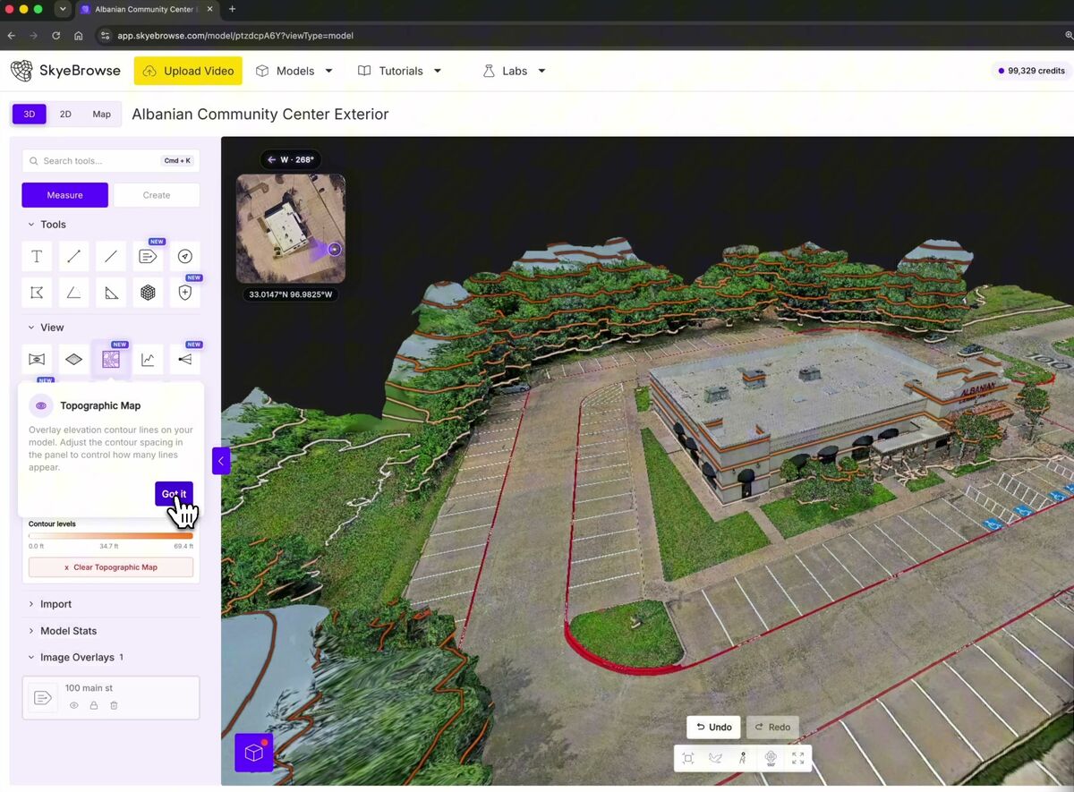Dismiss the tooltip with Got it
The width and height of the screenshot is (1074, 792).
click(x=174, y=494)
